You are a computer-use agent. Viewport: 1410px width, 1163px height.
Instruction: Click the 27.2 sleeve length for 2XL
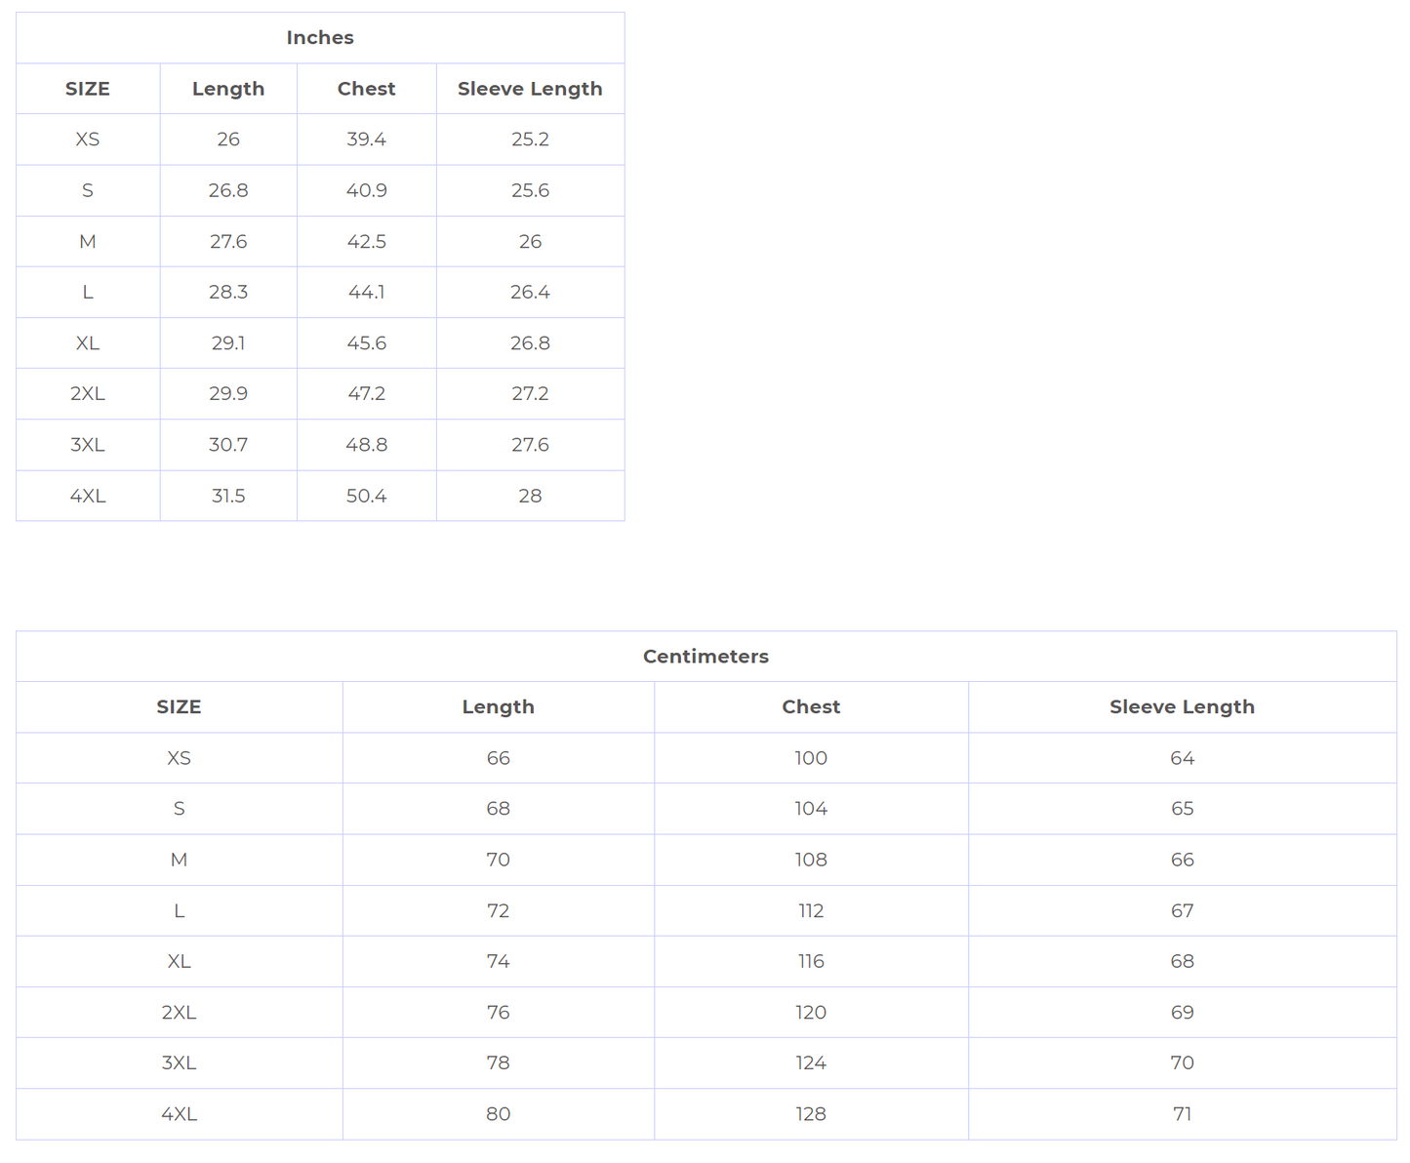coord(530,394)
